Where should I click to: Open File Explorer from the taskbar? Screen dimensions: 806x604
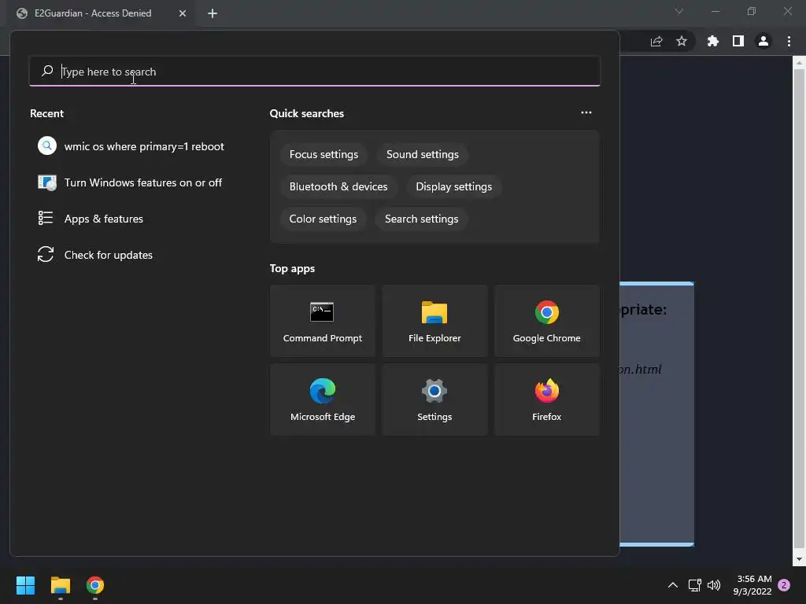pos(60,585)
